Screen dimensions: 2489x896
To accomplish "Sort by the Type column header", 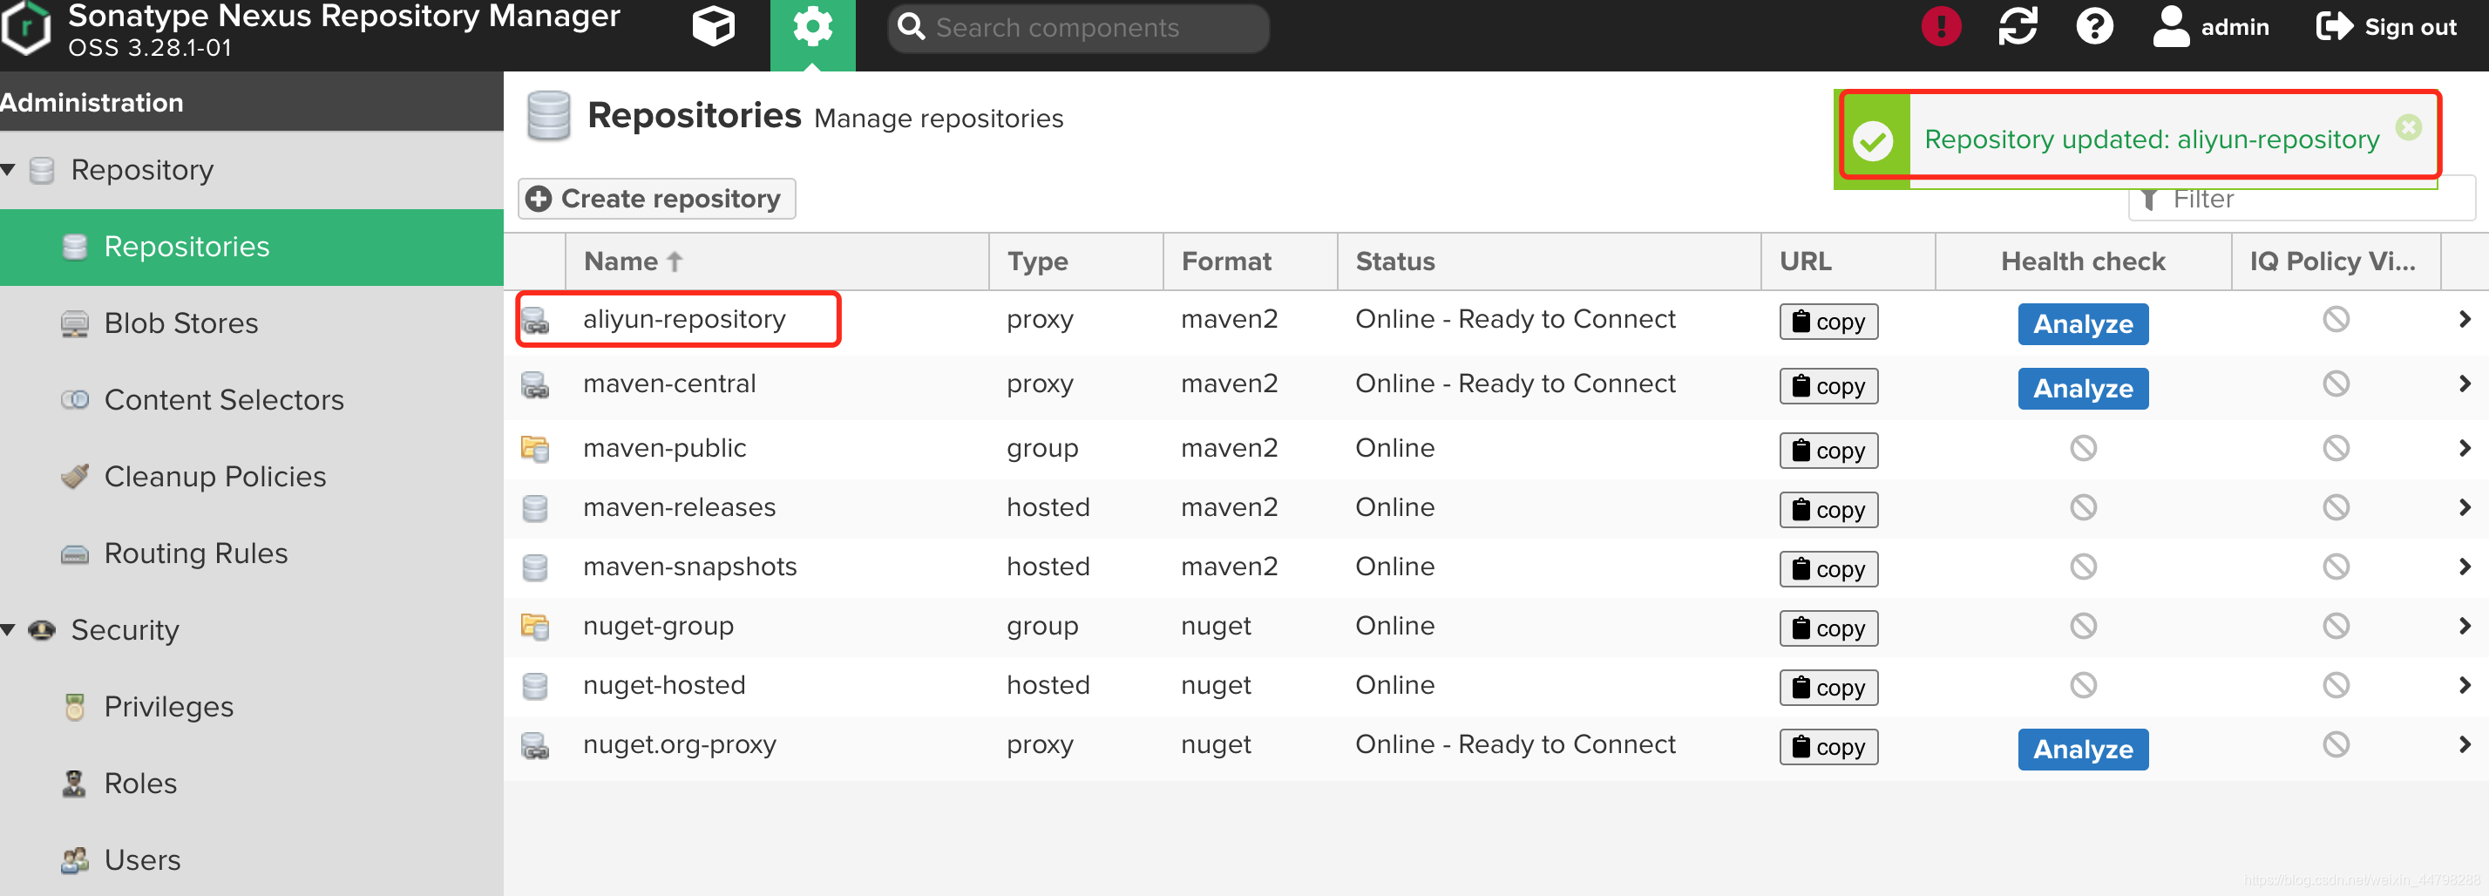I will pyautogui.click(x=1076, y=262).
